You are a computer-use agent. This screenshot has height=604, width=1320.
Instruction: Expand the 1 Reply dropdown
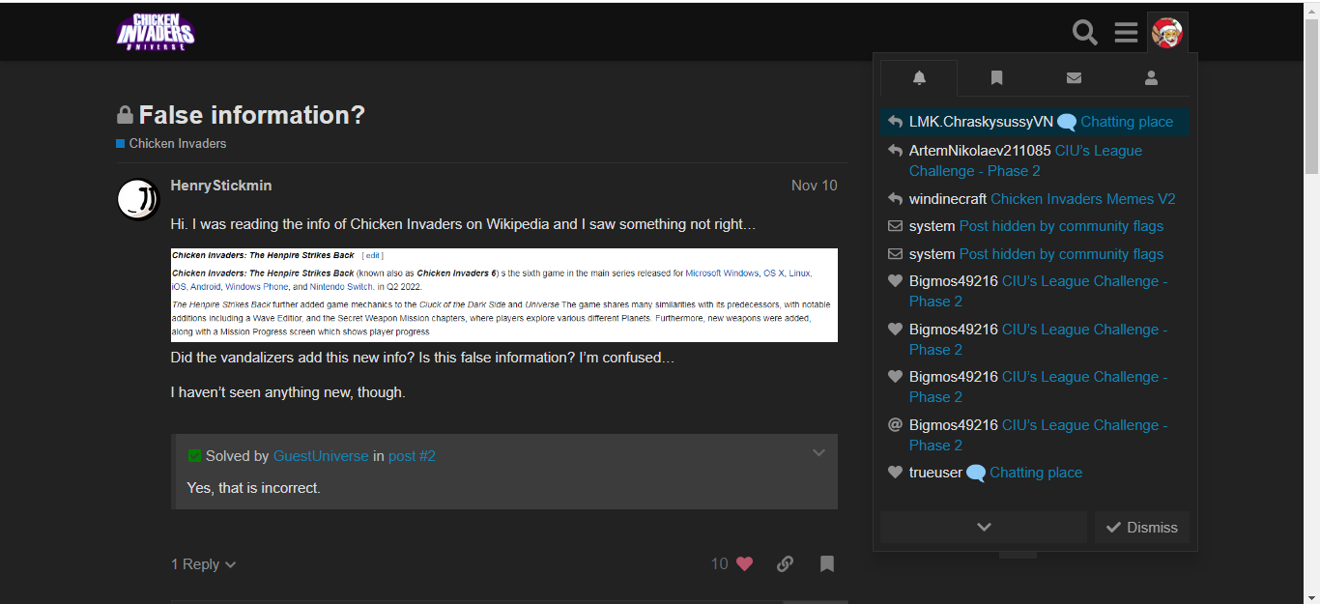[x=204, y=564]
